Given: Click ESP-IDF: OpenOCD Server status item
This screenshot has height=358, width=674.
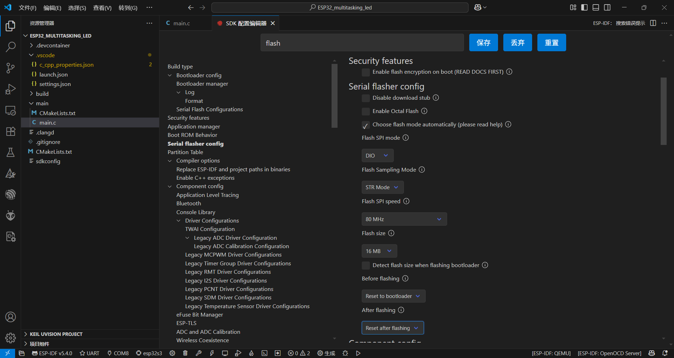Looking at the screenshot, I should coord(609,353).
